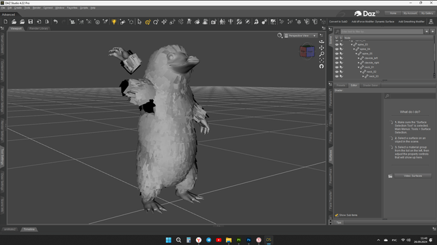Switch to the Shader Baker tab
The width and height of the screenshot is (437, 245).
click(370, 85)
